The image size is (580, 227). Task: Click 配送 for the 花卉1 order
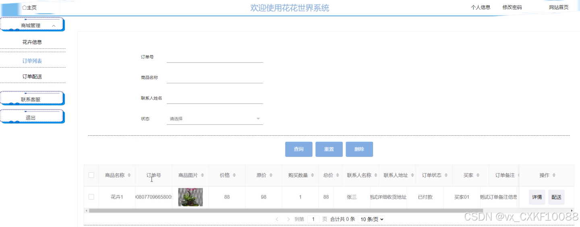click(x=556, y=197)
